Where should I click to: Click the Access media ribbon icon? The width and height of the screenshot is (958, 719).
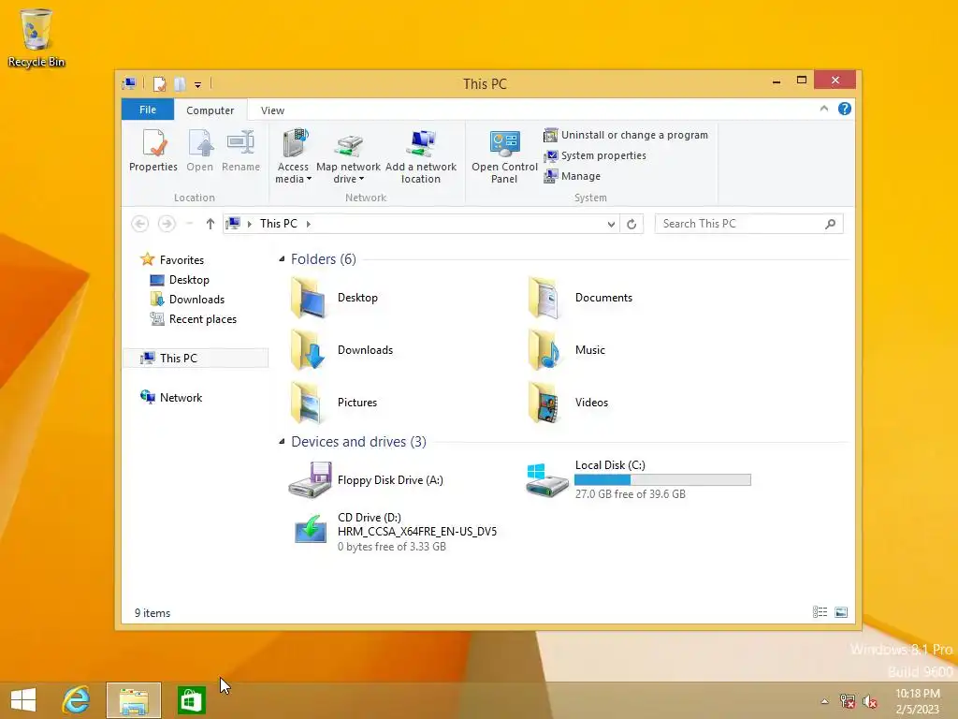coord(293,156)
